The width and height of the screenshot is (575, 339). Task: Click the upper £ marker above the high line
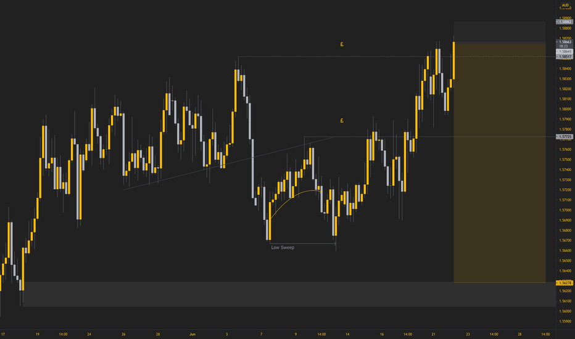342,44
